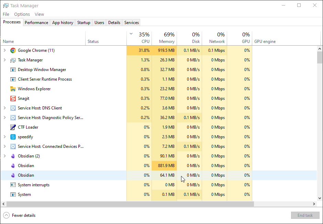
Task: Select the Processes tab
Action: coord(12,22)
